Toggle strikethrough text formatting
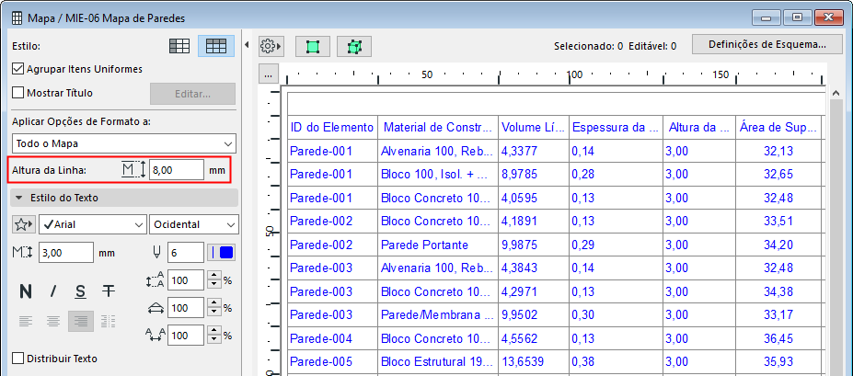The image size is (853, 376). click(109, 291)
